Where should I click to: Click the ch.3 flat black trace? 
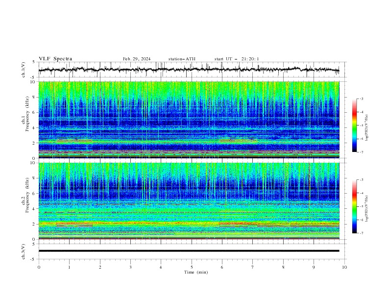(x=189, y=251)
